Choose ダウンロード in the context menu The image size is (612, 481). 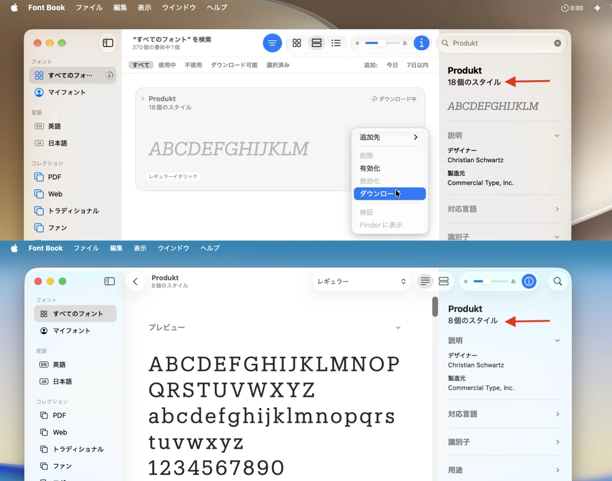pos(389,194)
